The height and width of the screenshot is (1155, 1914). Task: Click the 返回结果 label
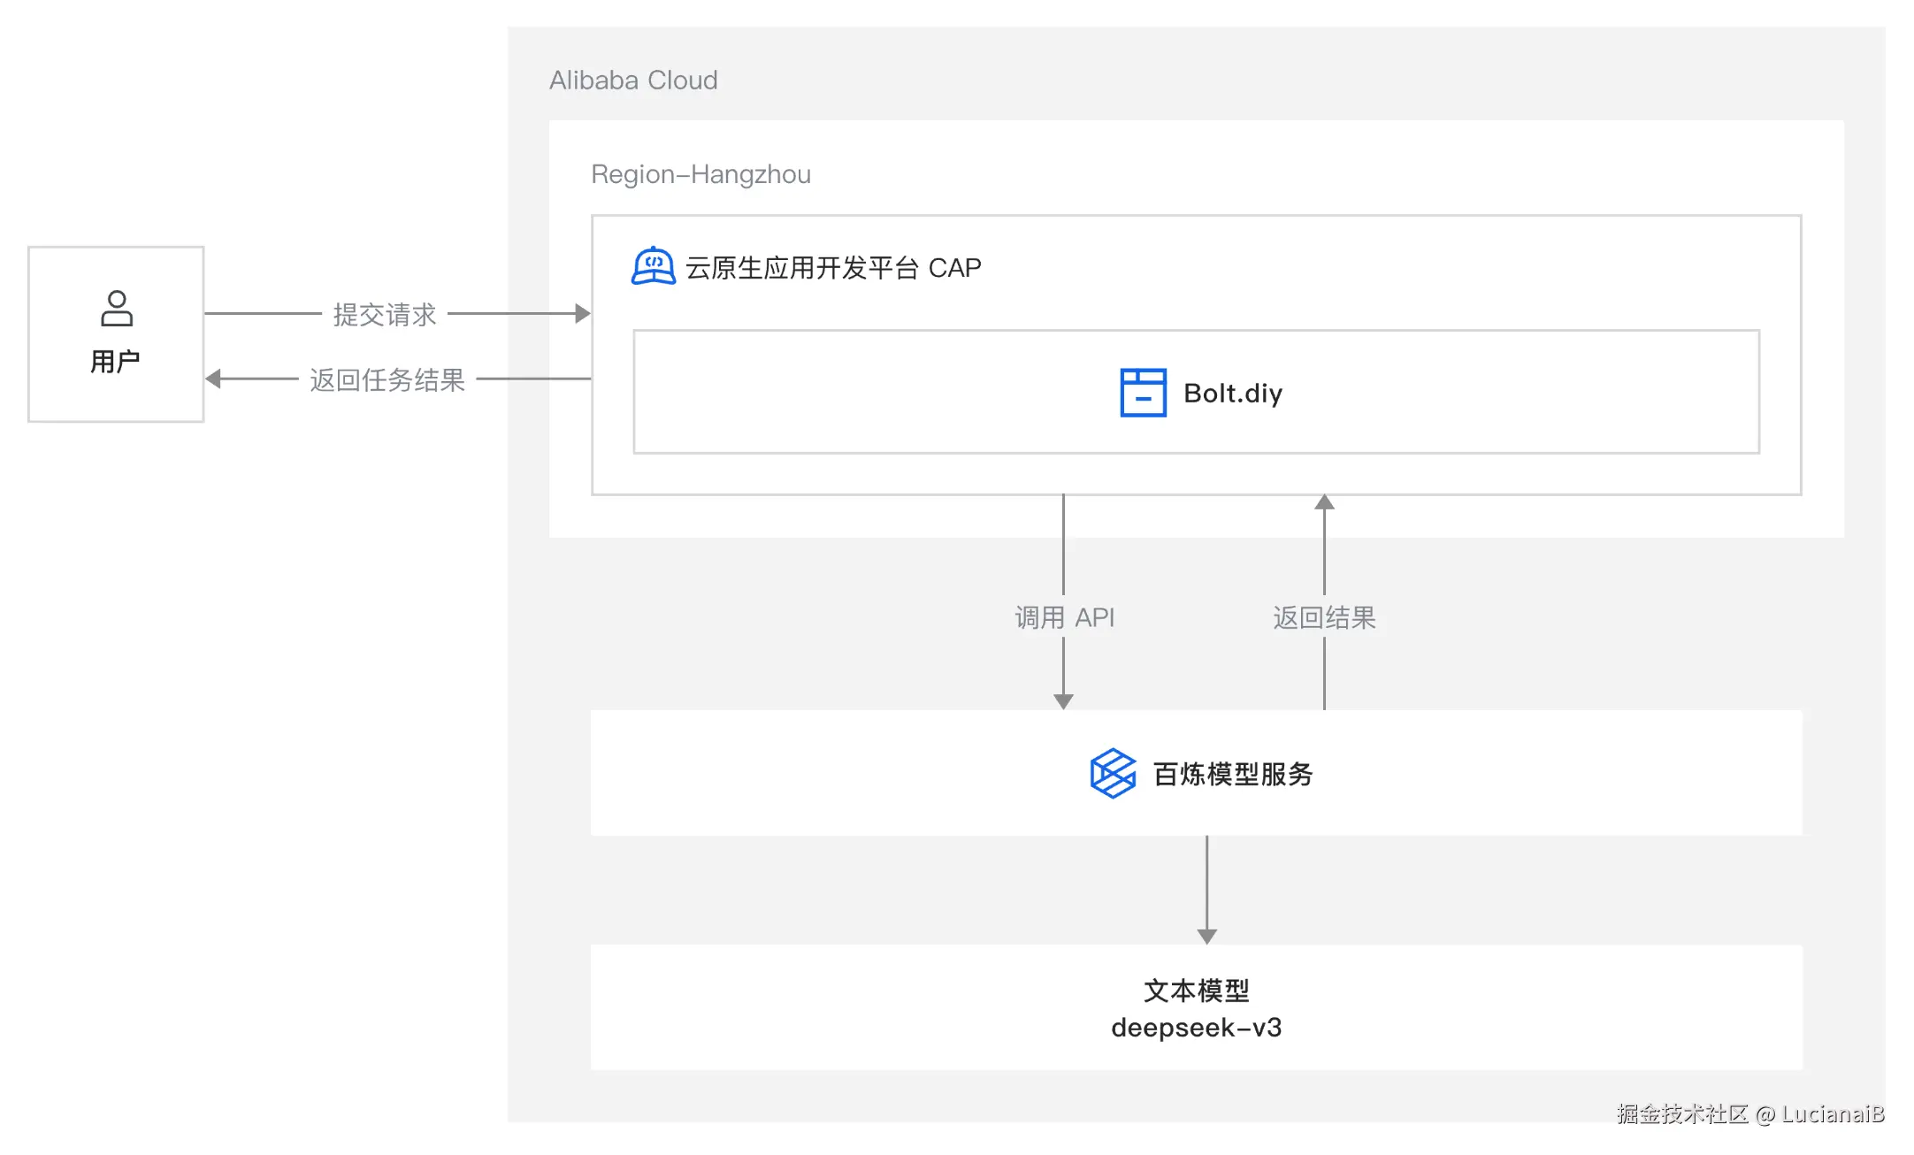click(x=1324, y=617)
